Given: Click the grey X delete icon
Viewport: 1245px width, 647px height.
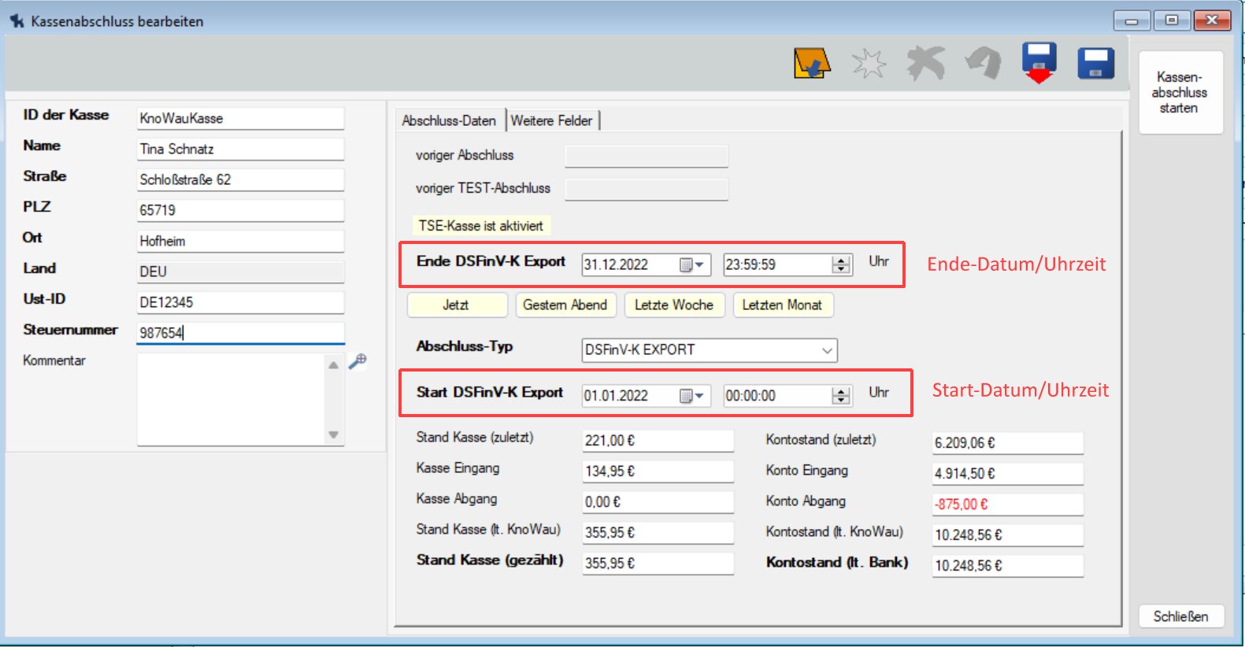Looking at the screenshot, I should point(925,63).
